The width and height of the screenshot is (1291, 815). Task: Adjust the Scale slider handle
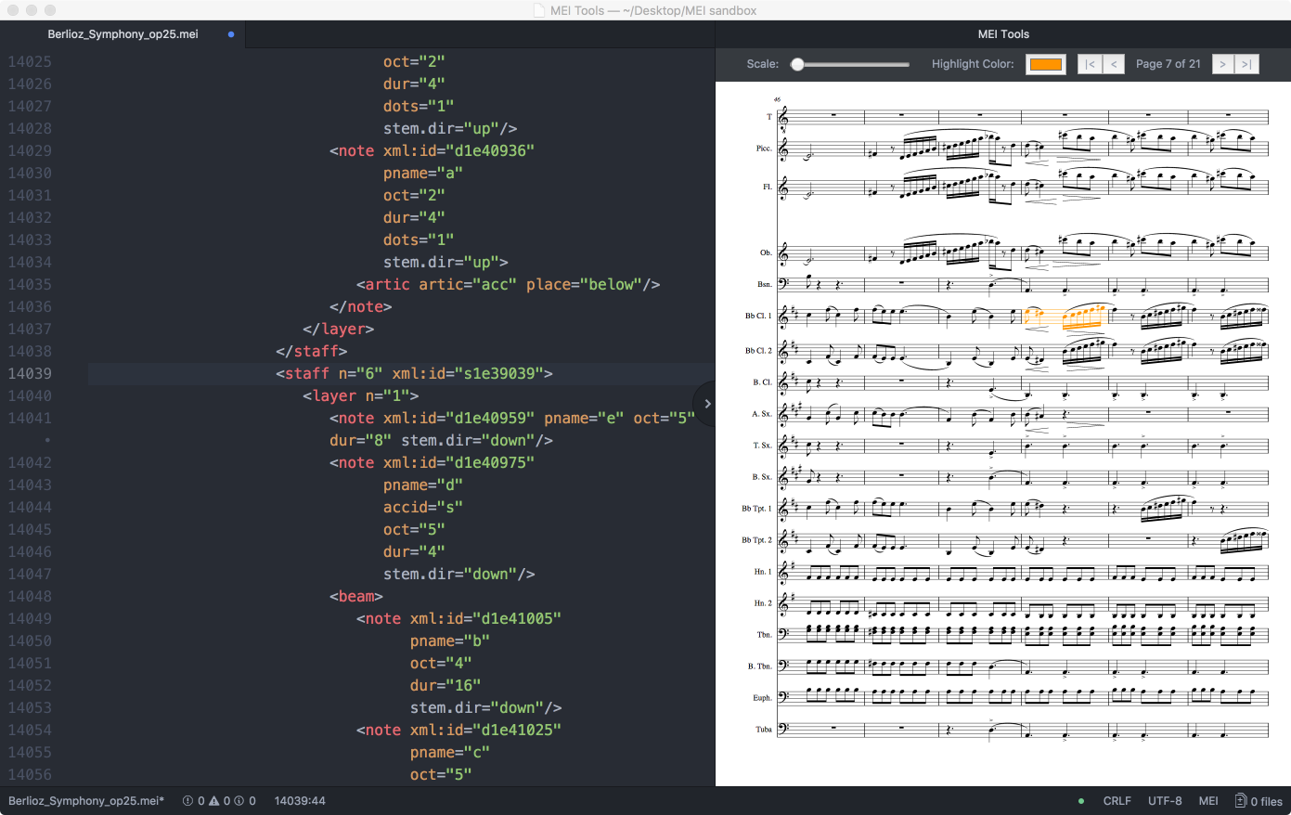[797, 64]
